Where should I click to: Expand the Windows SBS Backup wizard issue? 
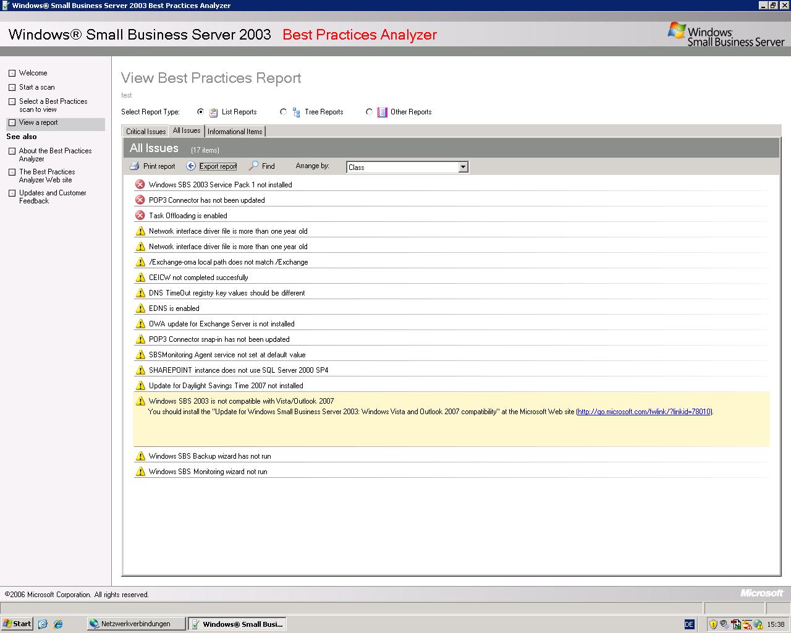[209, 456]
